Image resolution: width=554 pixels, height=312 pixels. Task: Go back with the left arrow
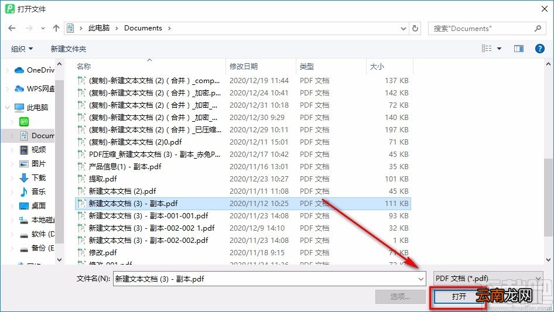[12, 28]
